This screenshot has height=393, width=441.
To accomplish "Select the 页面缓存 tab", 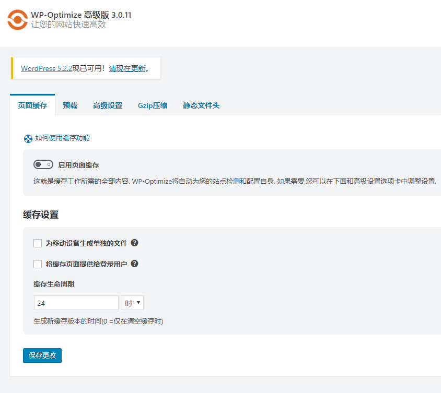I will coord(32,105).
